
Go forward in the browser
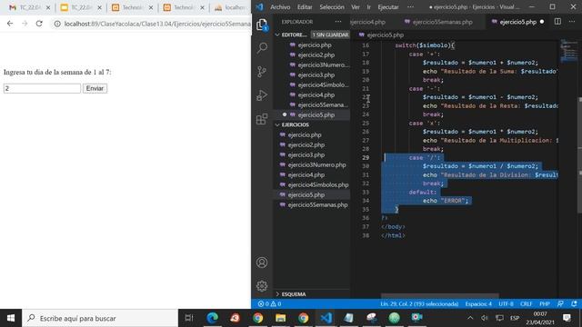tap(25, 24)
